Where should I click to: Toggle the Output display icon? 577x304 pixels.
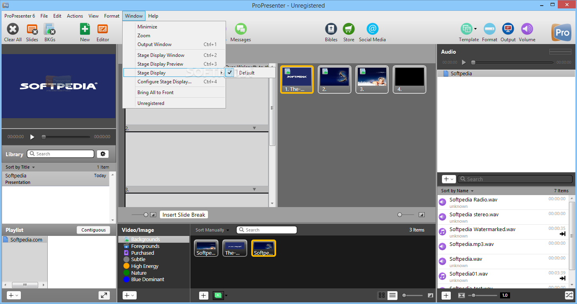[508, 29]
